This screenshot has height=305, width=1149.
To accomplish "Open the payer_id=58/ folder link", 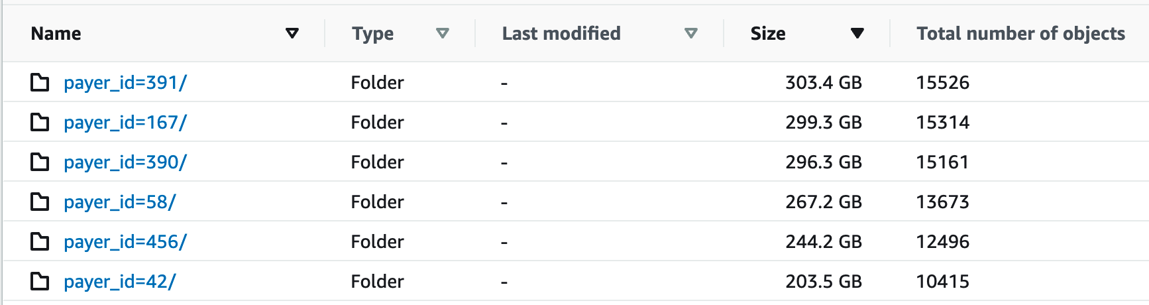I will (x=119, y=202).
